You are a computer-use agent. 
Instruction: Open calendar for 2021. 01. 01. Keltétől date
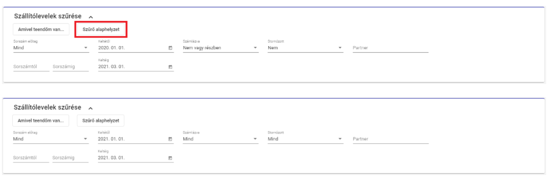tap(170, 139)
